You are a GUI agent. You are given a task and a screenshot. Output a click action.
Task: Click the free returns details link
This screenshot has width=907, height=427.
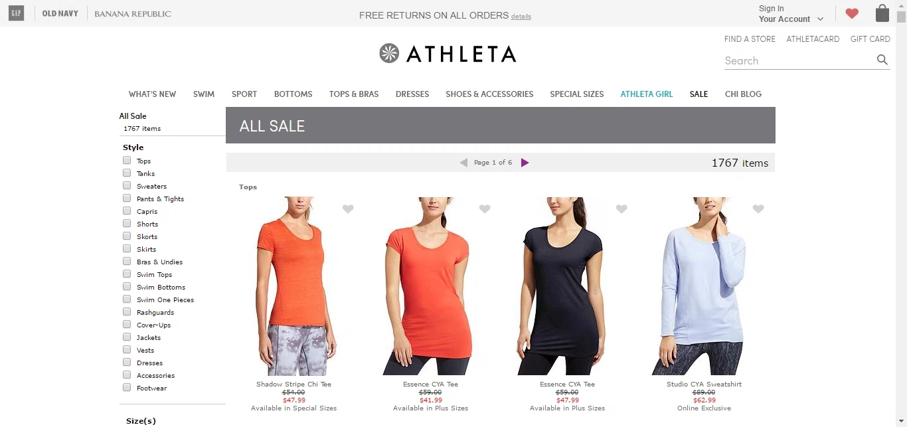pyautogui.click(x=521, y=17)
